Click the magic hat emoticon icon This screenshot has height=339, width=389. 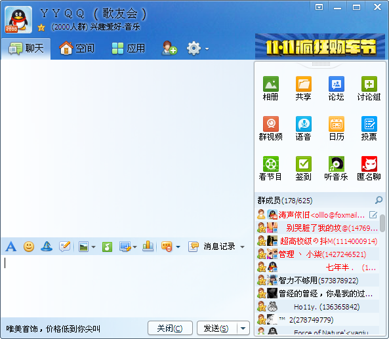coord(47,247)
